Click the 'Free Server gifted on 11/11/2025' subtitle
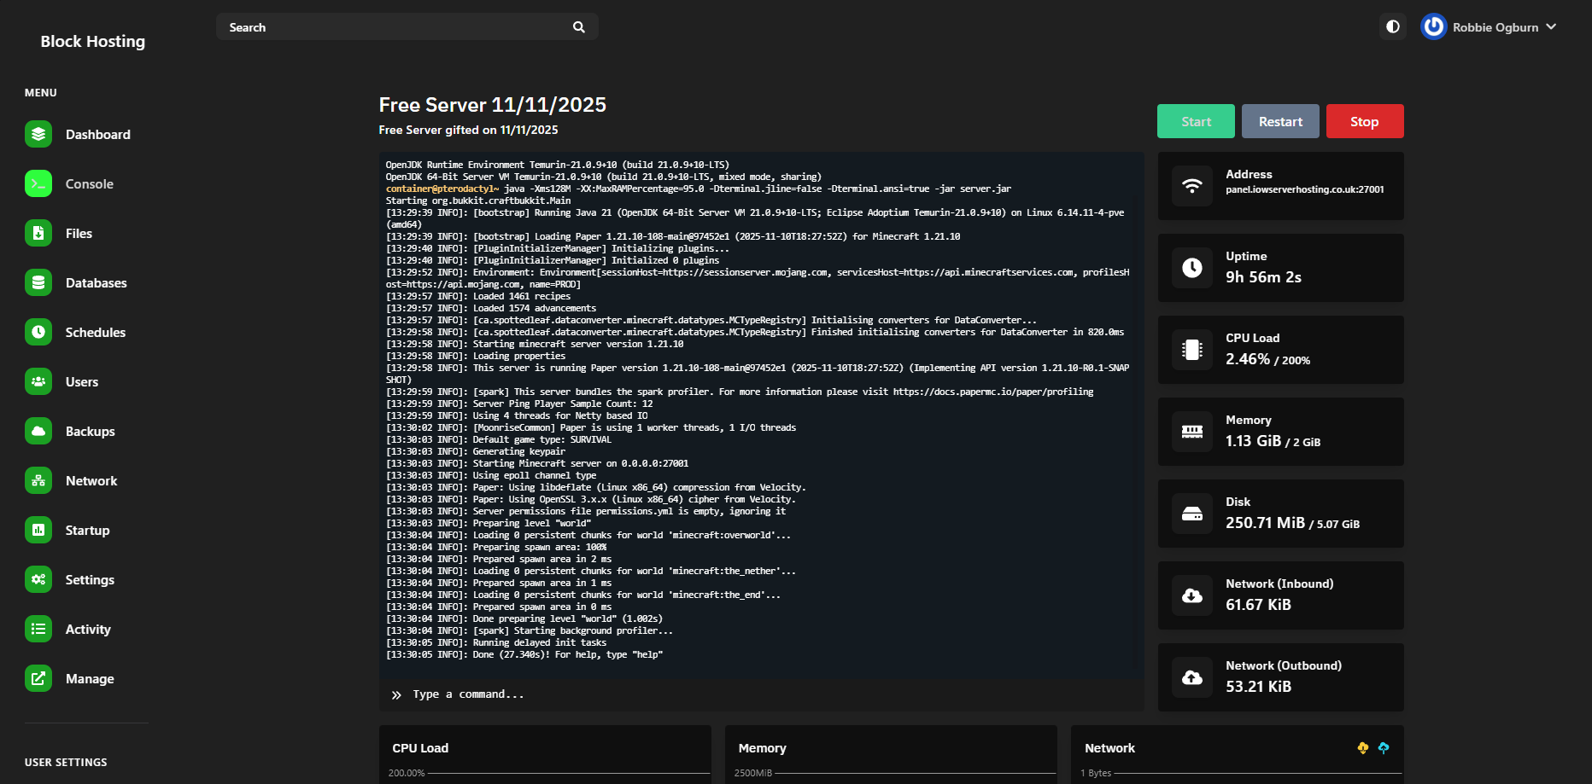Viewport: 1592px width, 784px height. pos(468,130)
